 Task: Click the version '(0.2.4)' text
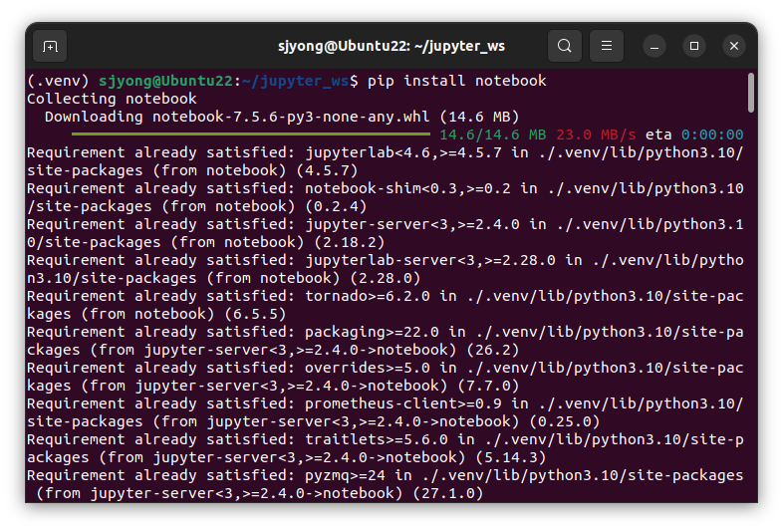coord(336,207)
